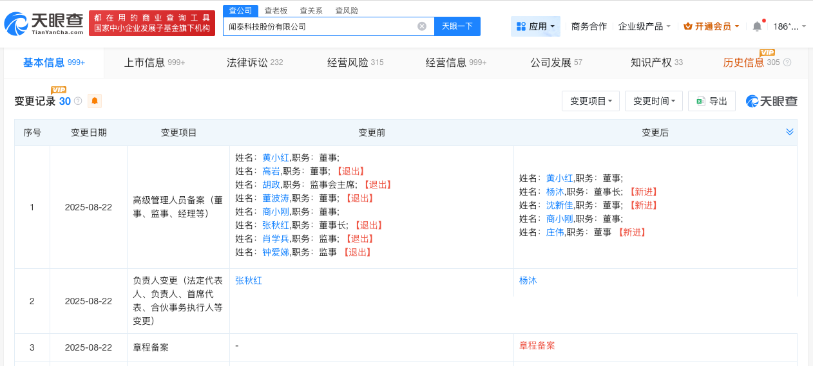The image size is (813, 366).
Task: Open 胡政 person link
Action: point(271,185)
